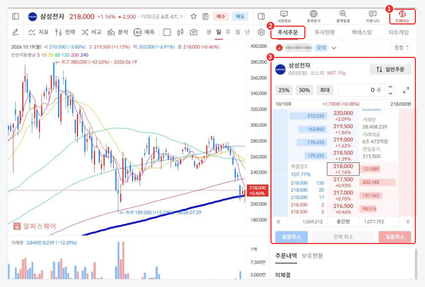Open the 비교 compare tool
The width and height of the screenshot is (425, 287).
(91, 32)
